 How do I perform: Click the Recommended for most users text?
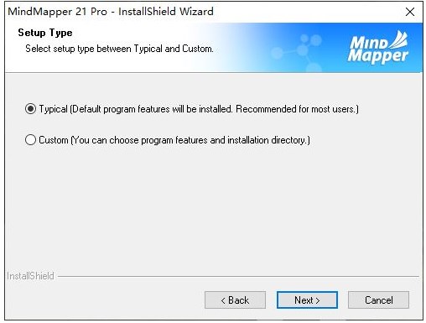tap(297, 109)
